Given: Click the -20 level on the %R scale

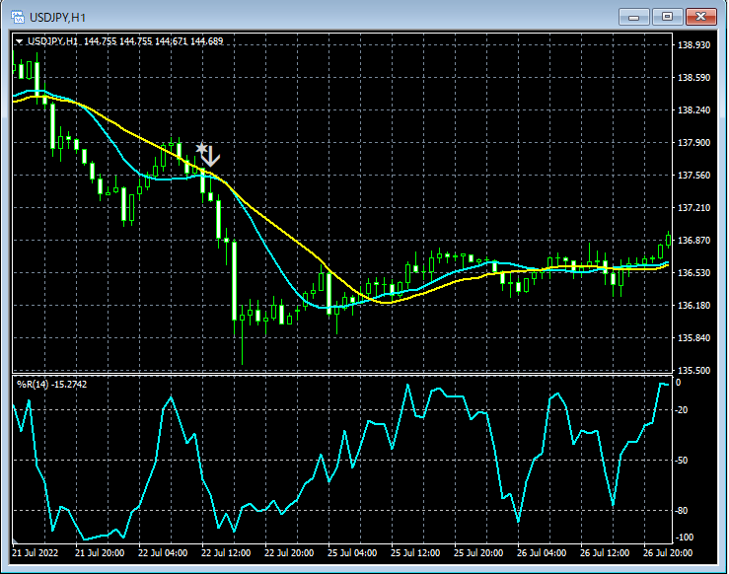Looking at the screenshot, I should 682,410.
